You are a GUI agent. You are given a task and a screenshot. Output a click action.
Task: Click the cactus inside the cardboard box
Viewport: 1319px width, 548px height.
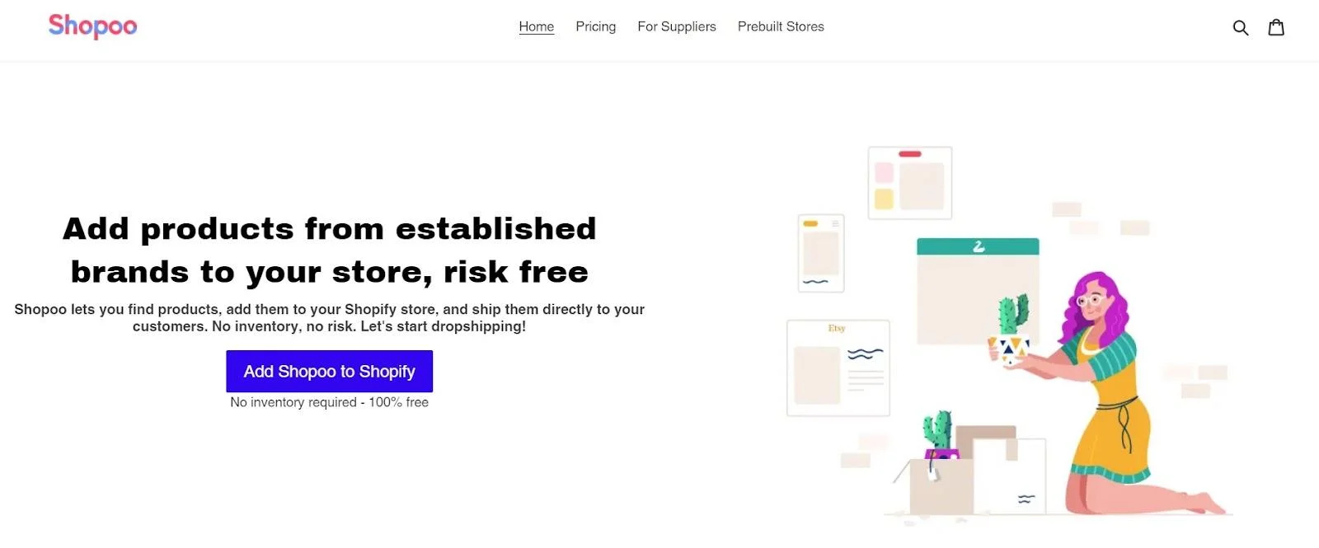point(937,431)
